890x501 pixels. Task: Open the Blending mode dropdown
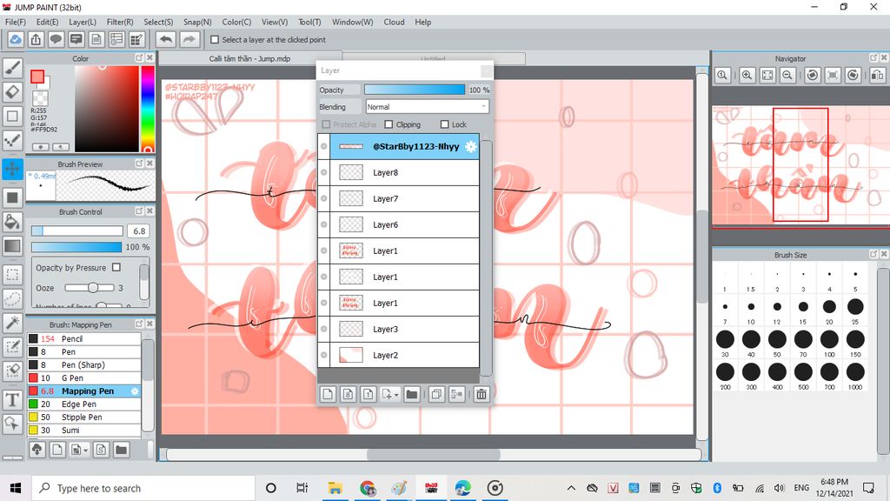pyautogui.click(x=427, y=107)
